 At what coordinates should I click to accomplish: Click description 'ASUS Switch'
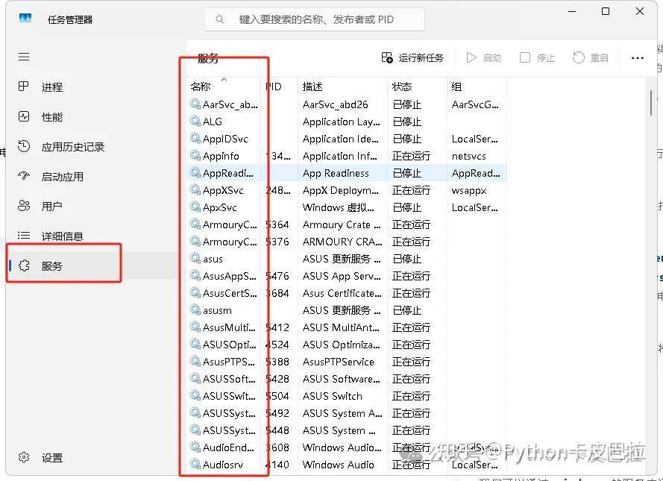coord(333,396)
